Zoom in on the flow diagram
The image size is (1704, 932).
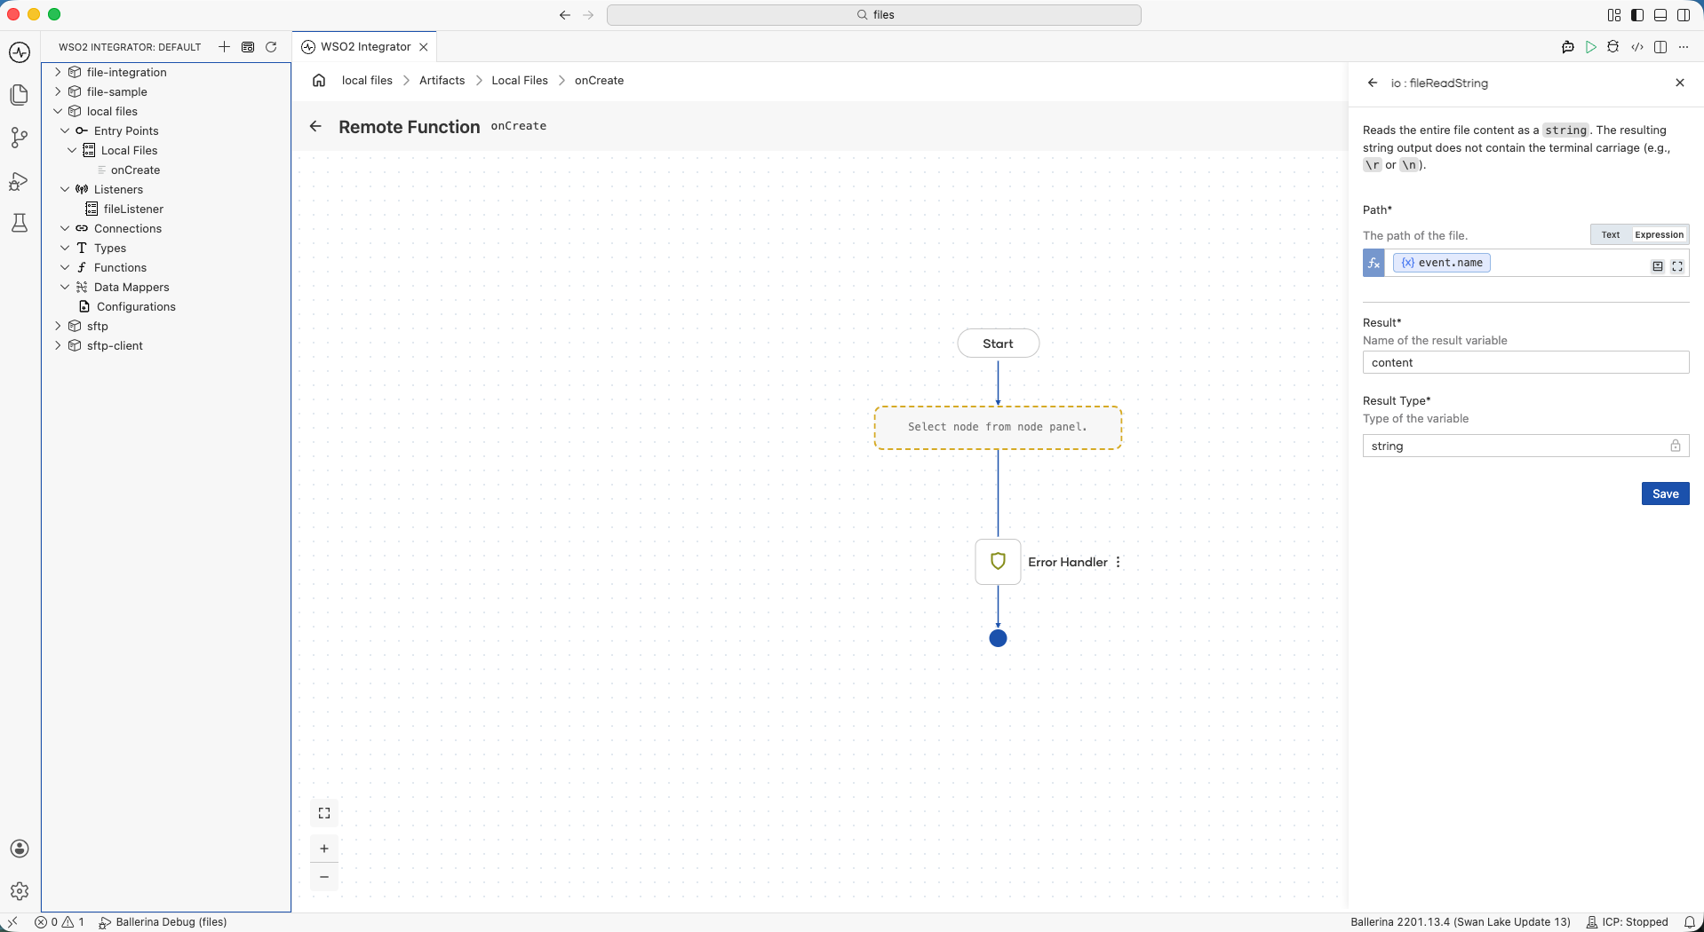[324, 849]
